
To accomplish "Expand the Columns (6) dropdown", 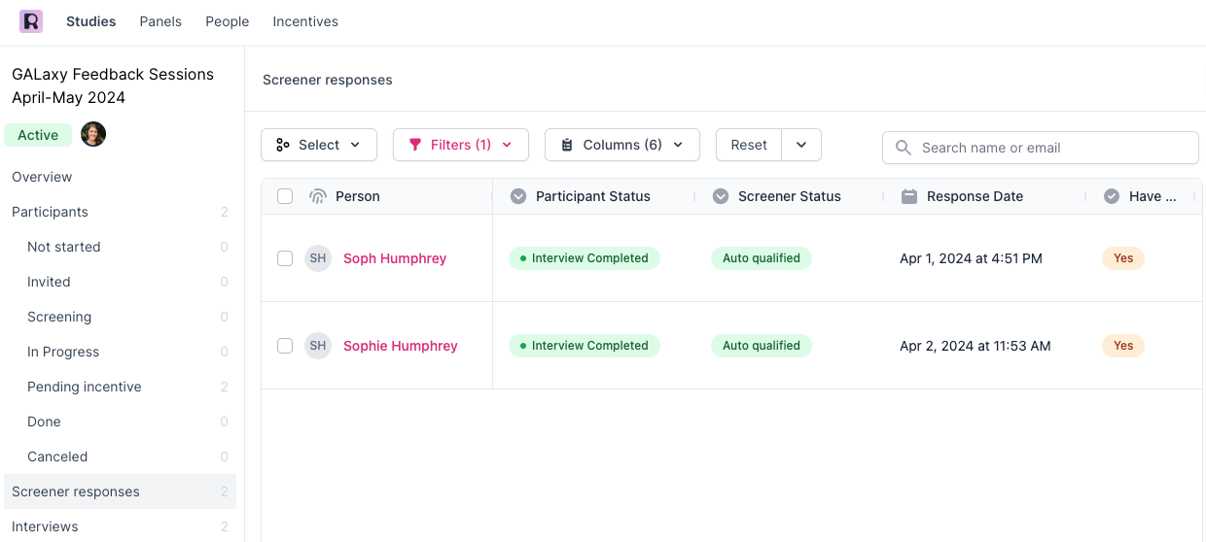I will pyautogui.click(x=621, y=145).
